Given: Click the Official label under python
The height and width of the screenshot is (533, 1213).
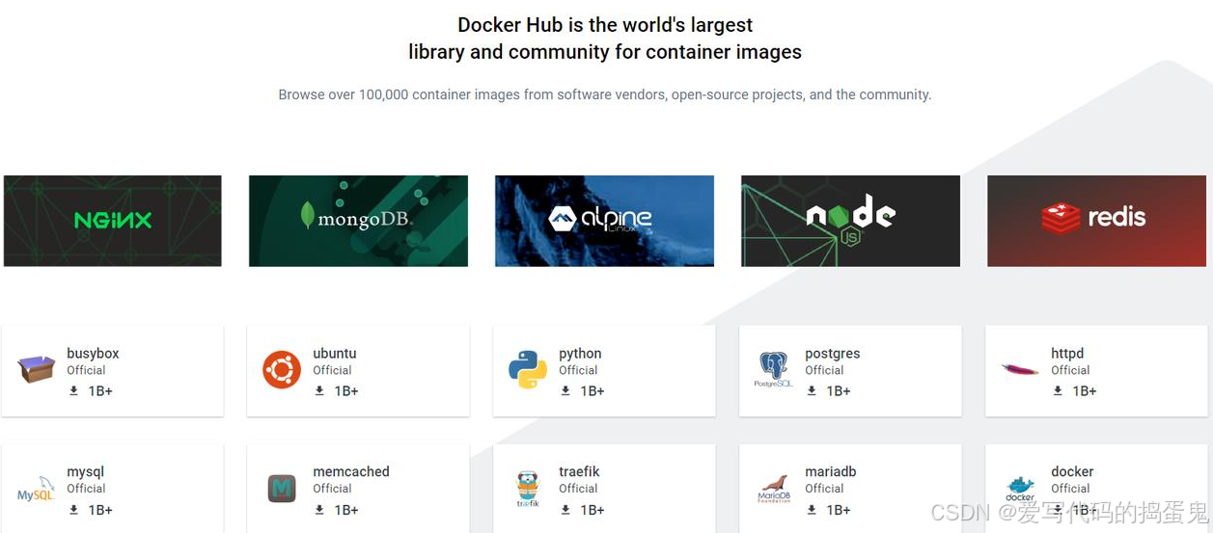Looking at the screenshot, I should [578, 370].
